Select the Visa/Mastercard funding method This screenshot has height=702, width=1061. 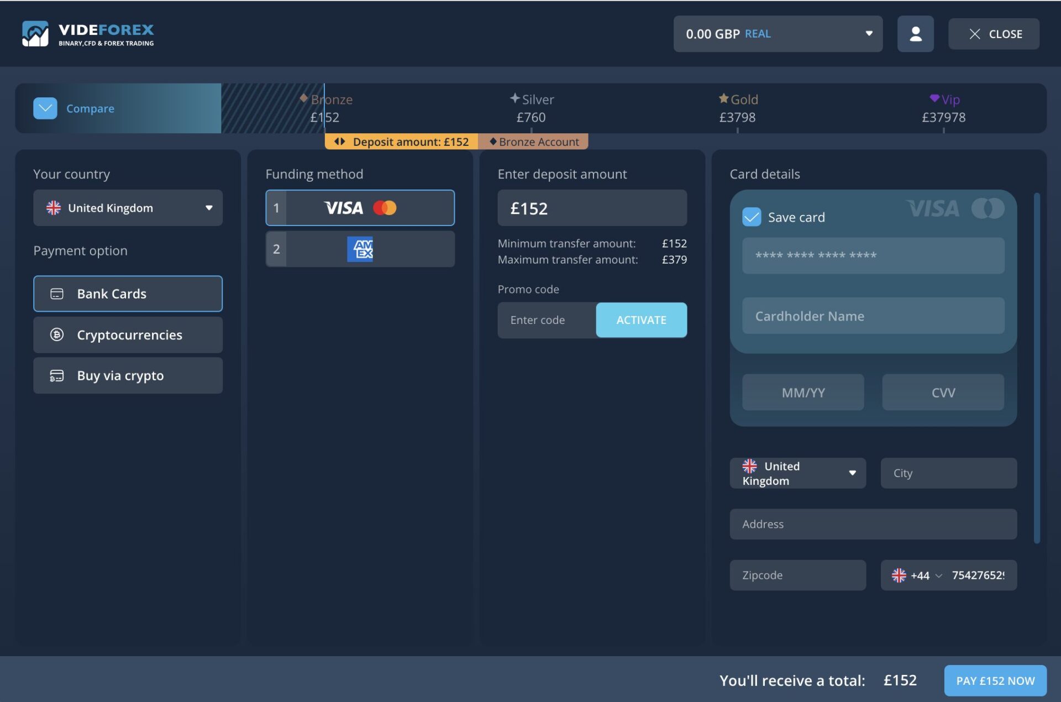tap(360, 208)
